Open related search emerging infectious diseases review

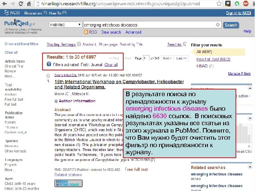(x=217, y=176)
